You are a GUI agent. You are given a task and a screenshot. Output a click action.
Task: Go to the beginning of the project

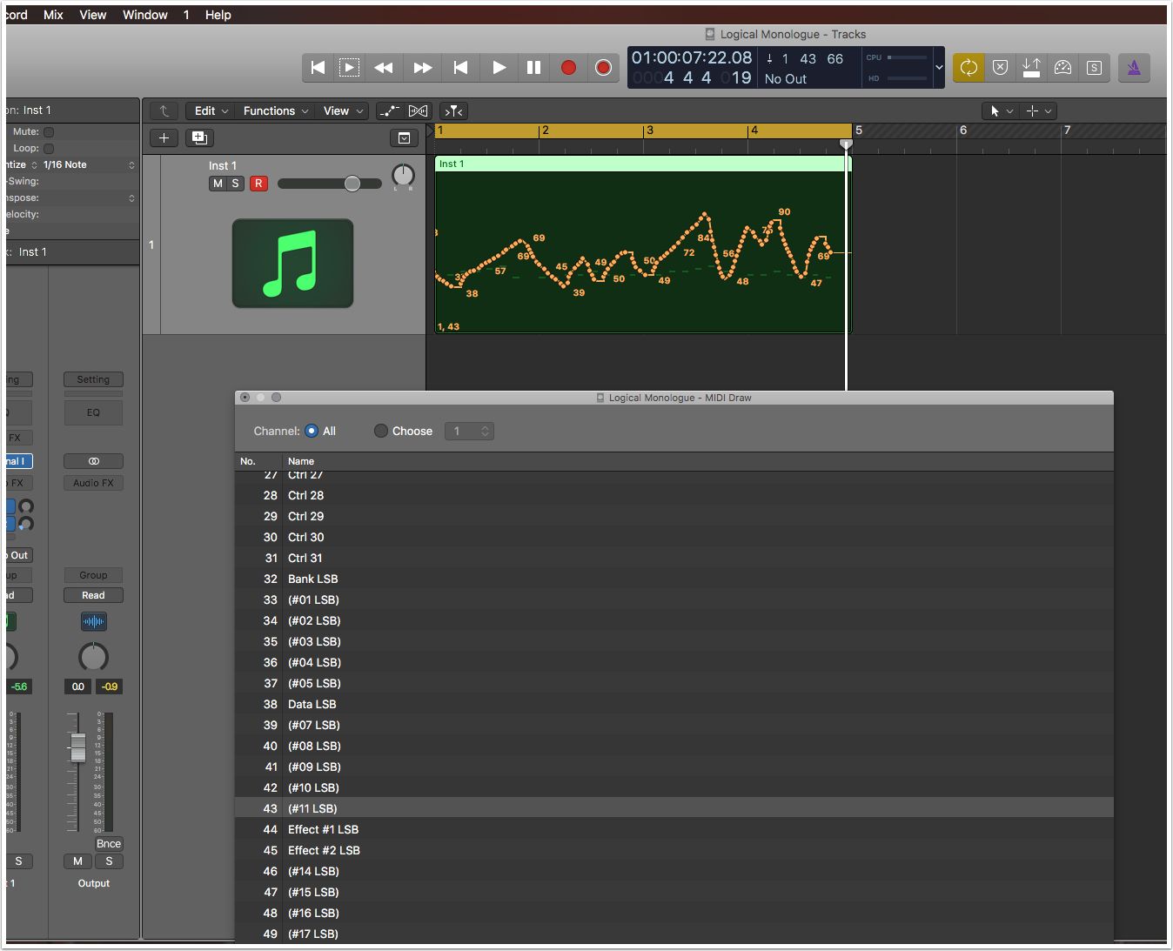[318, 68]
